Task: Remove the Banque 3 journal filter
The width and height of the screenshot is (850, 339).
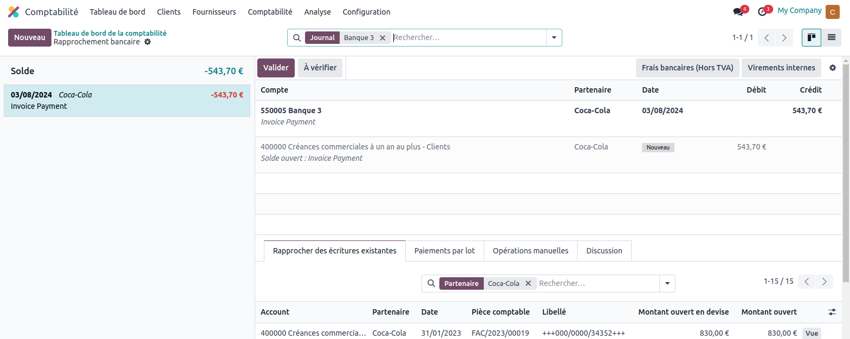Action: (x=382, y=38)
